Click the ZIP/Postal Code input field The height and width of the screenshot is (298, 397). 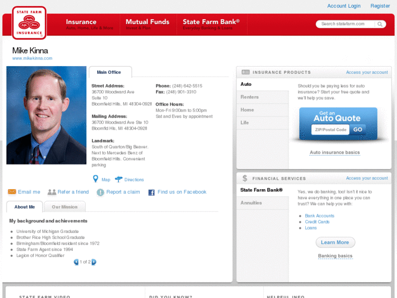click(x=330, y=130)
